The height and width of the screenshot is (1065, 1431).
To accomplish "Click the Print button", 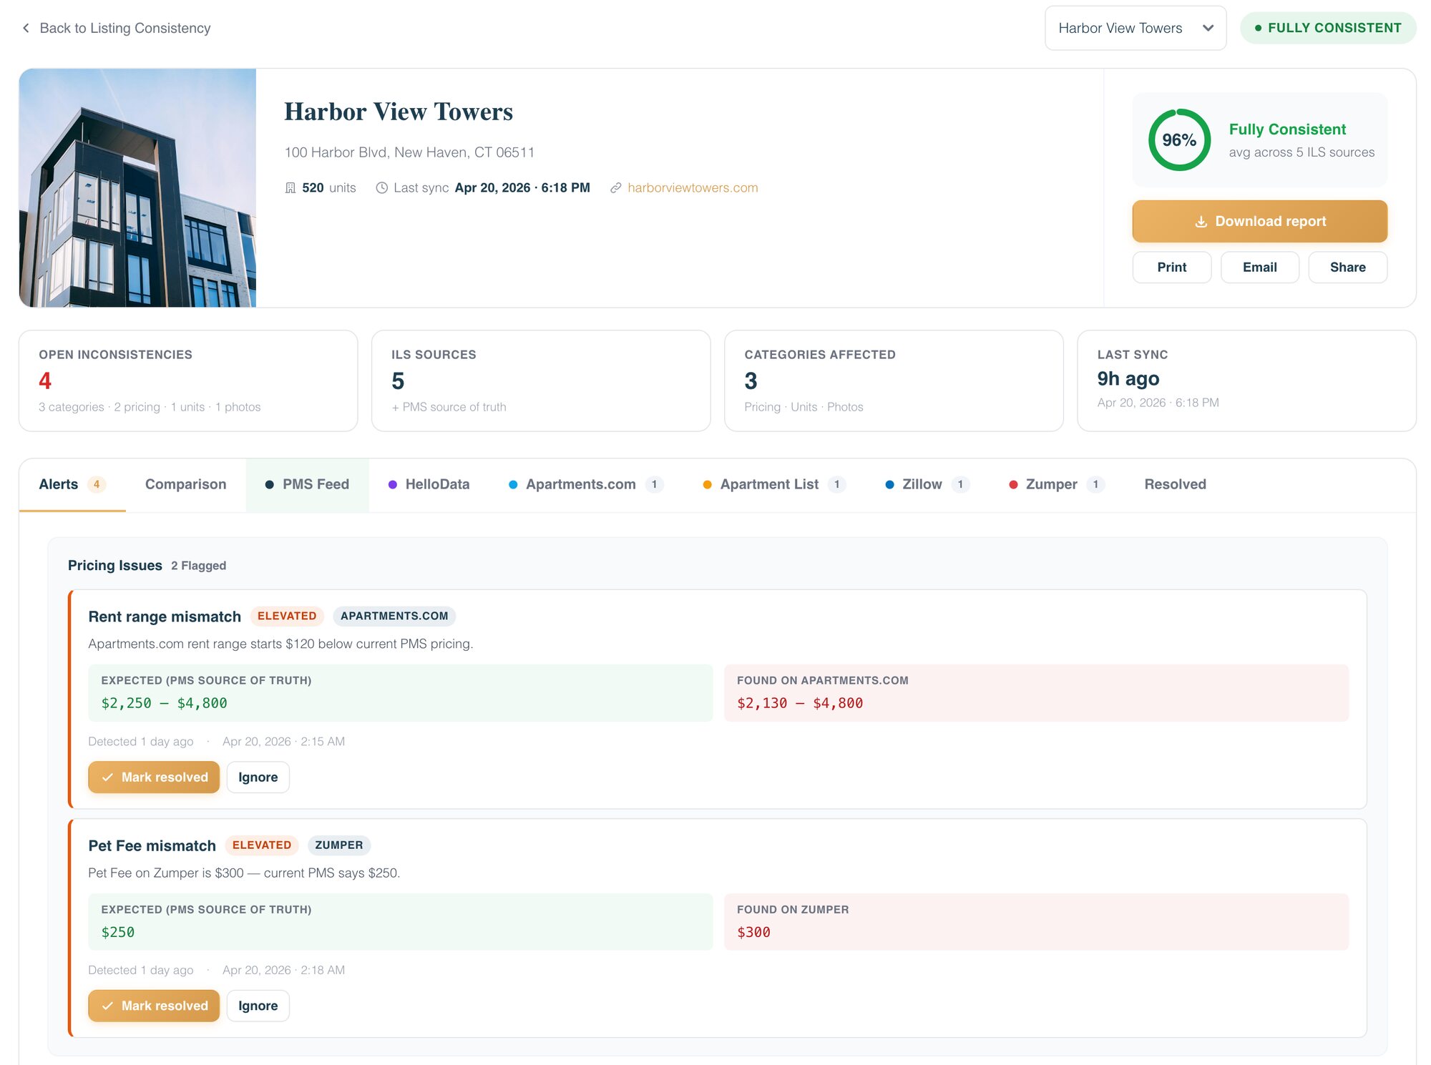I will tap(1171, 268).
